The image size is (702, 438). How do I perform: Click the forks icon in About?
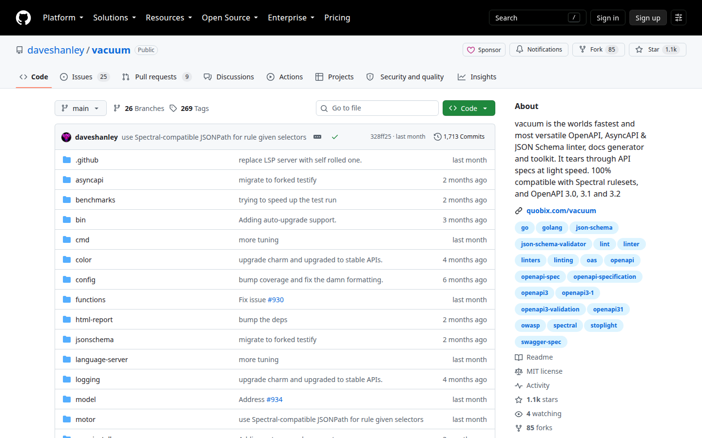tap(519, 428)
